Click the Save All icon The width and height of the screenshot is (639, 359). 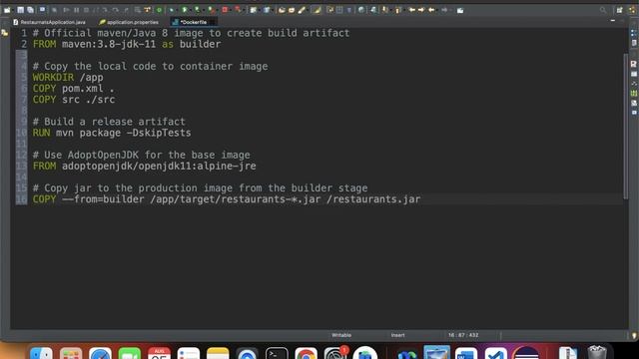[30, 10]
